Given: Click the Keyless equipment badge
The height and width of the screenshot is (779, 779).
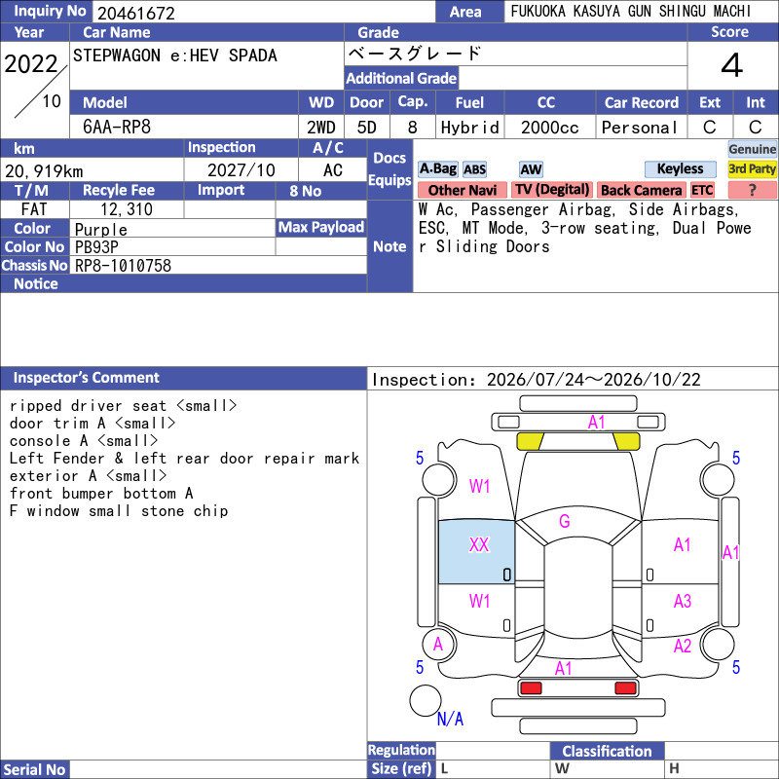Looking at the screenshot, I should point(680,168).
